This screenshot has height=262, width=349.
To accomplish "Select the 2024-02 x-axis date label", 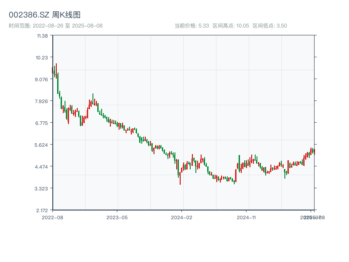I will point(181,217).
